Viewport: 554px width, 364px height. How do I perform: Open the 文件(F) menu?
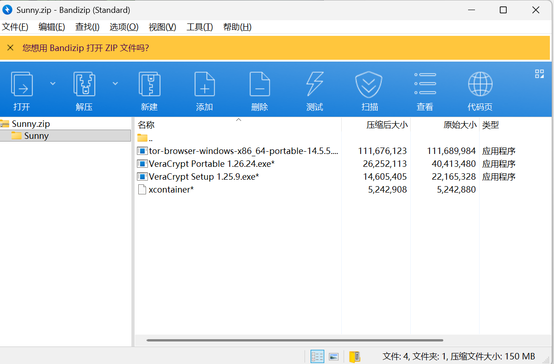[15, 27]
